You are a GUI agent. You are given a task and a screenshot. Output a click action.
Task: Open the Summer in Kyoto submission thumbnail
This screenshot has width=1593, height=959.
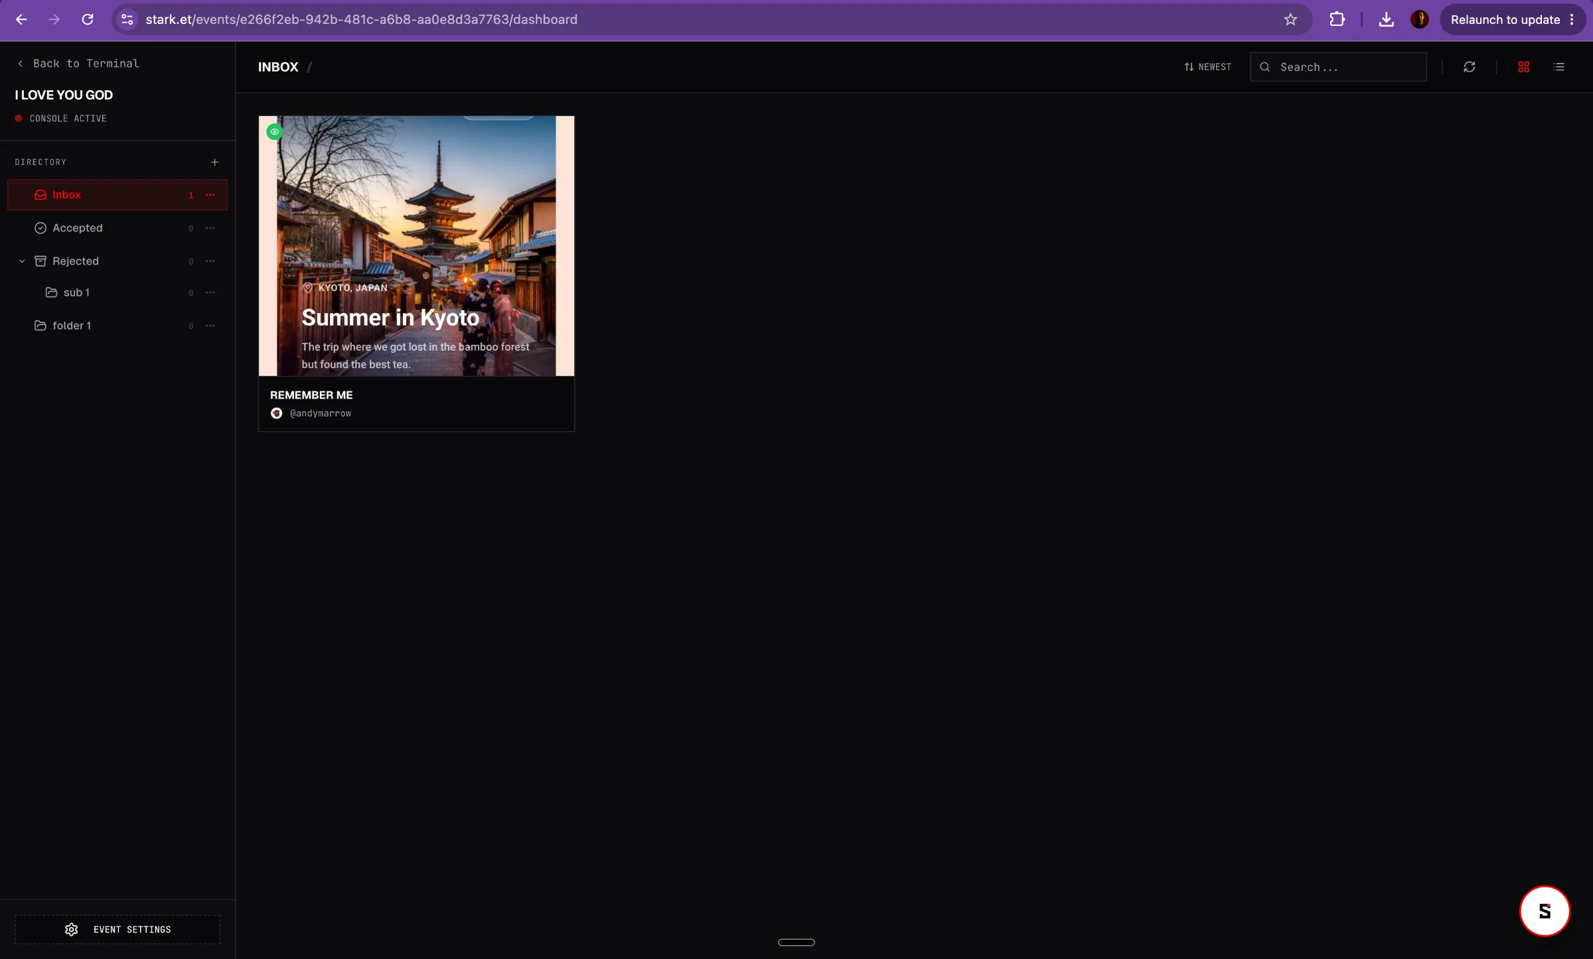pos(417,246)
